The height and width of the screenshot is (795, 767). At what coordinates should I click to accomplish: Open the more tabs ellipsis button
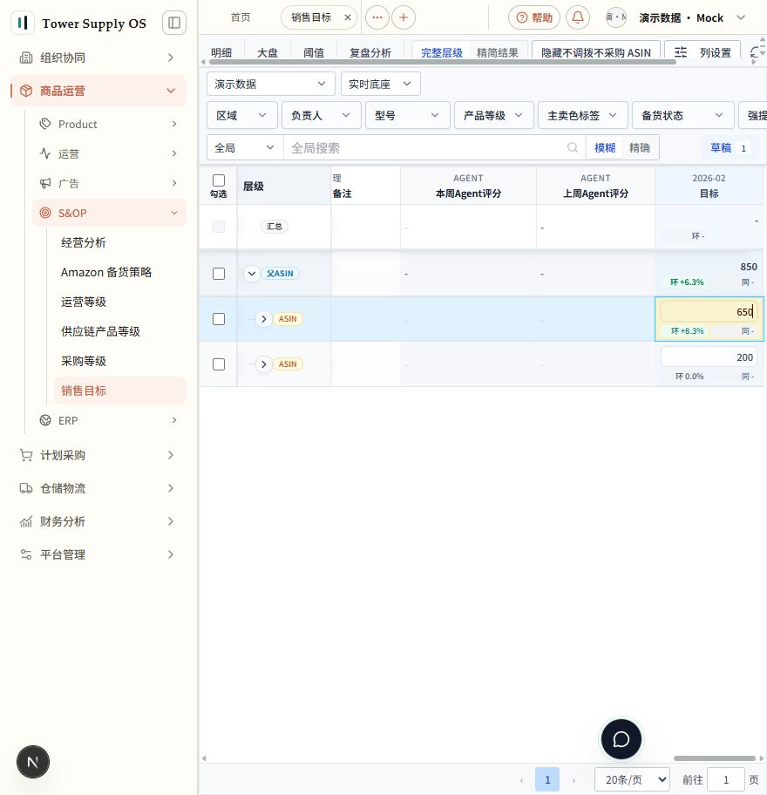[377, 17]
